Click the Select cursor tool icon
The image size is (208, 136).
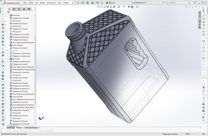click(x=102, y=3)
